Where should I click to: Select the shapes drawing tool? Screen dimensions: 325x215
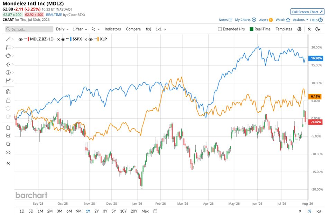(8, 56)
